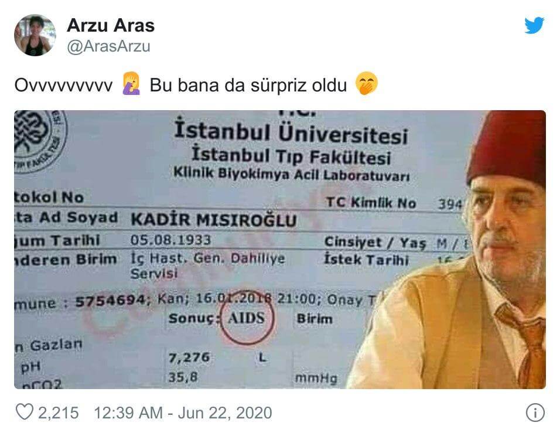The width and height of the screenshot is (560, 436).
Task: Open the tweet info circle icon
Action: [535, 413]
